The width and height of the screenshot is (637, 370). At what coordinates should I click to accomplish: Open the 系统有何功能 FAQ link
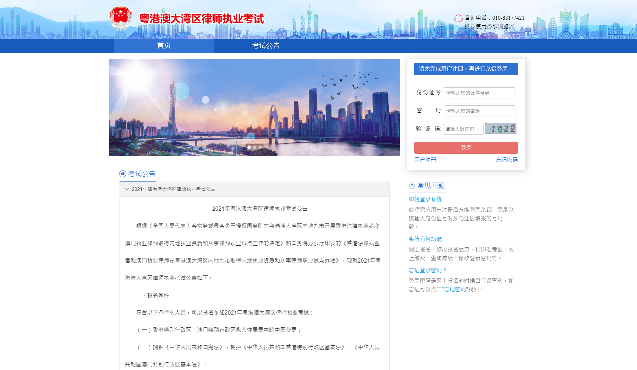pyautogui.click(x=425, y=239)
